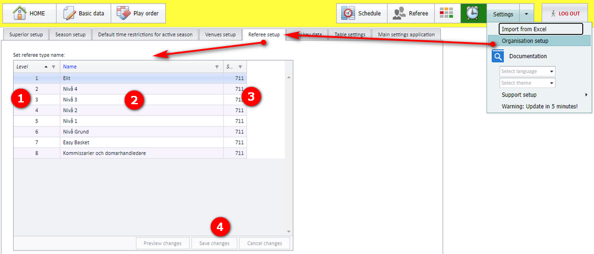Image resolution: width=594 pixels, height=254 pixels.
Task: Open the Main settings application tab
Action: [x=406, y=35]
